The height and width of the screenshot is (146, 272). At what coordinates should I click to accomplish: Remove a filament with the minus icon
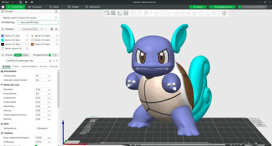[46, 29]
